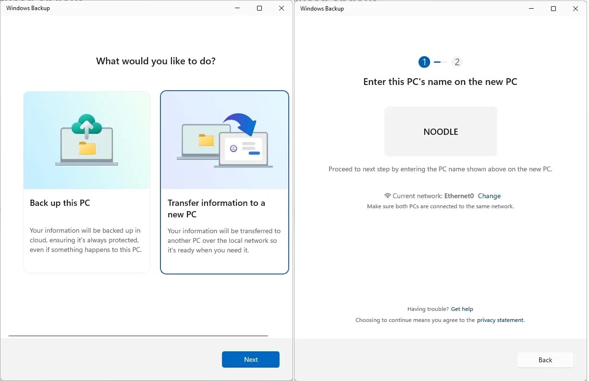Select the Transfer information to a new PC option
This screenshot has width=589, height=381.
(224, 182)
